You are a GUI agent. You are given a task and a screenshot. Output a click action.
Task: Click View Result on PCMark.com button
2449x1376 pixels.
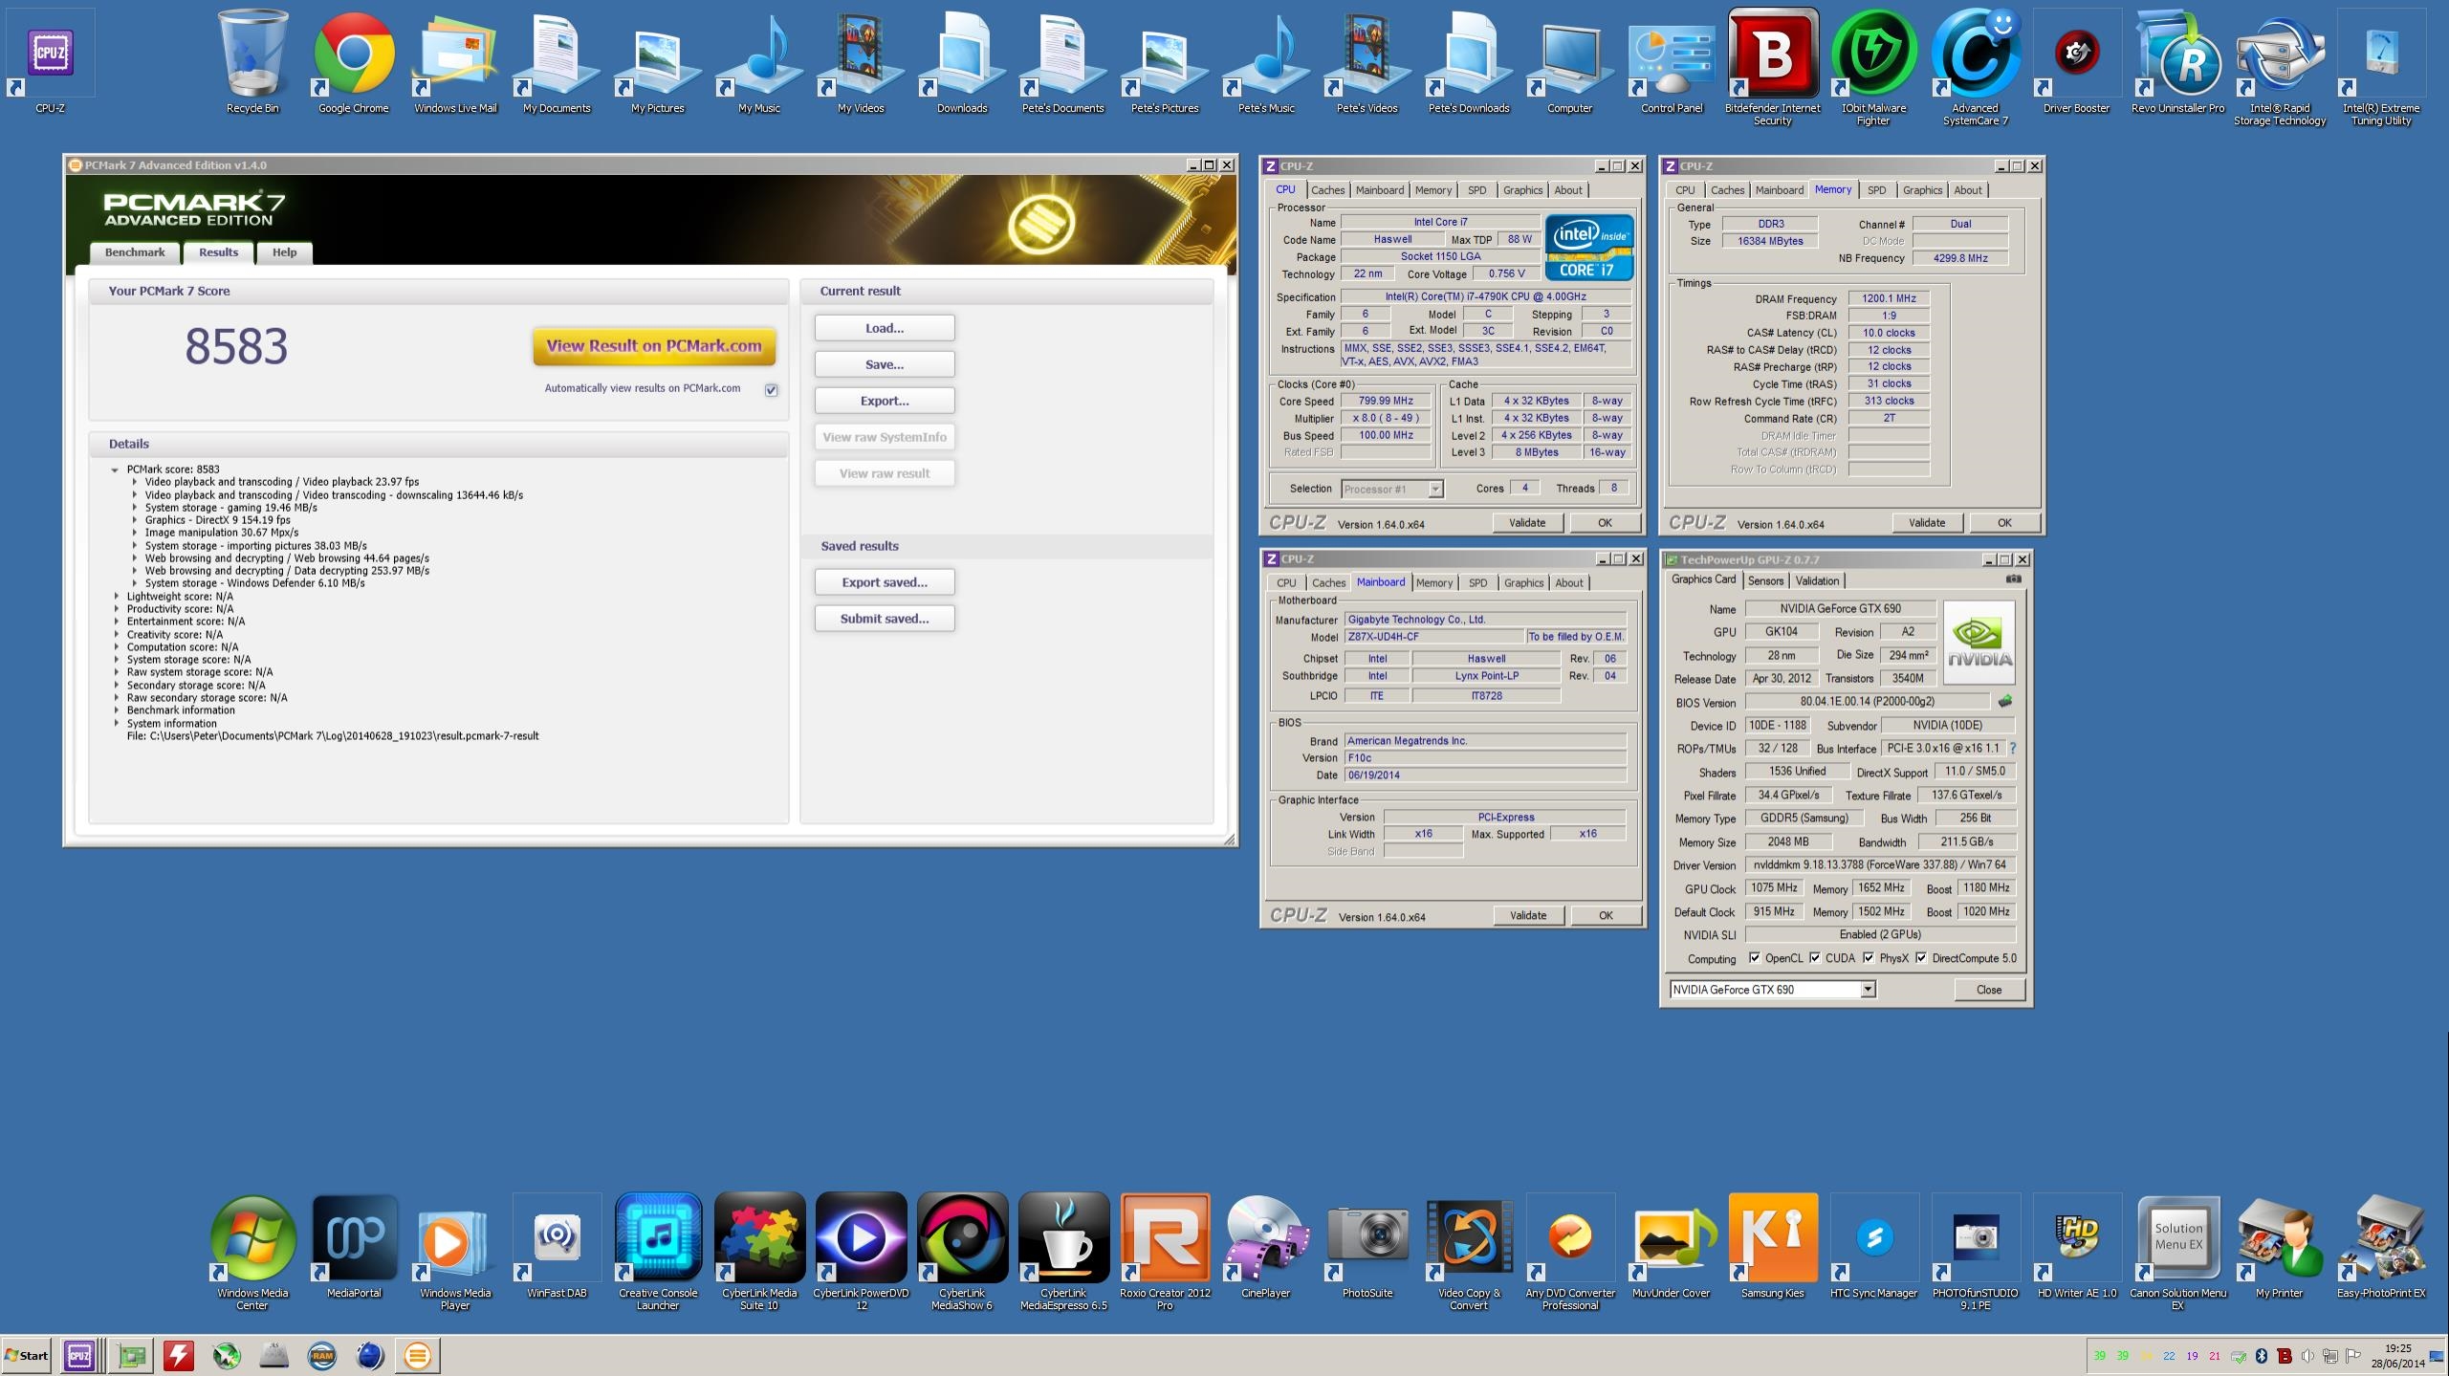654,346
